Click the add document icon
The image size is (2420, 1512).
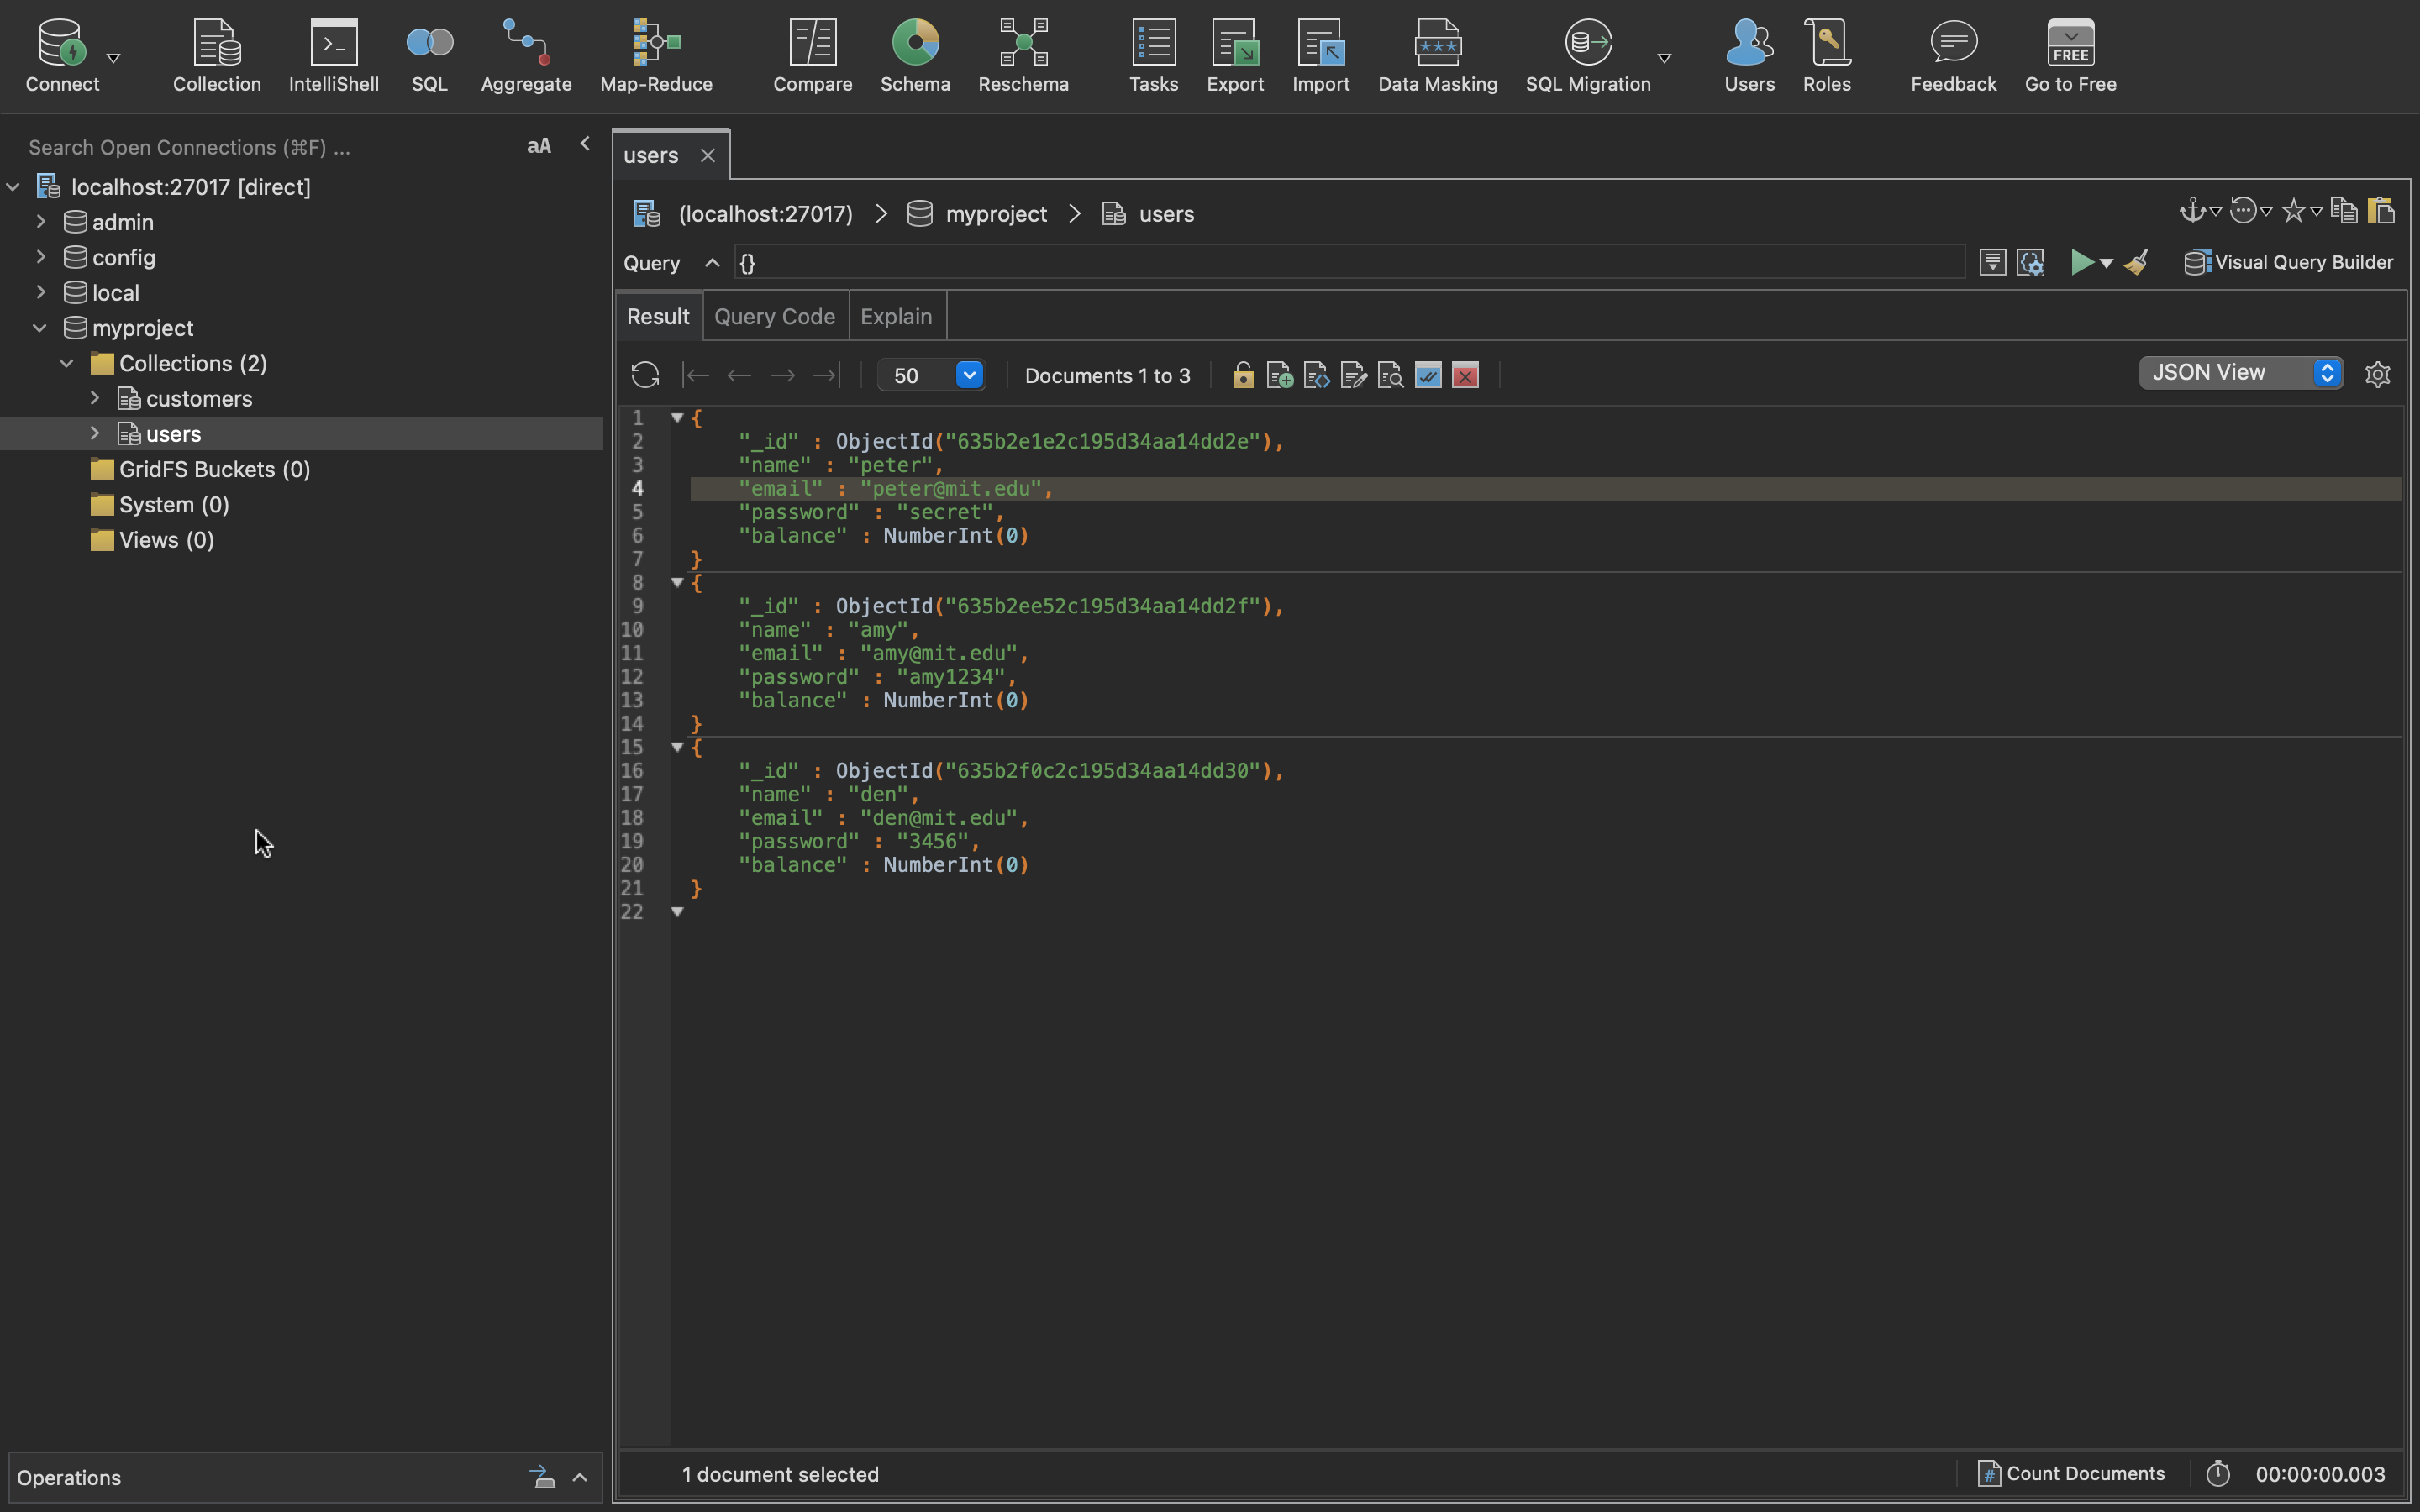[1279, 376]
